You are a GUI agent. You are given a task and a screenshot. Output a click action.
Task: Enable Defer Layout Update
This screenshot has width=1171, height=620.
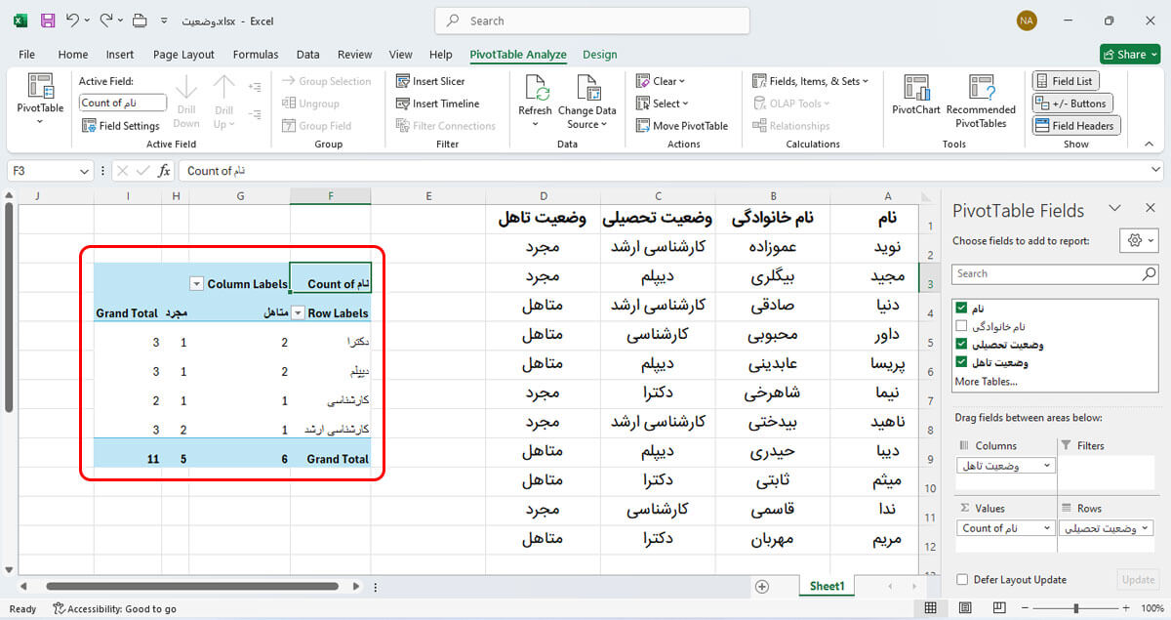[961, 579]
